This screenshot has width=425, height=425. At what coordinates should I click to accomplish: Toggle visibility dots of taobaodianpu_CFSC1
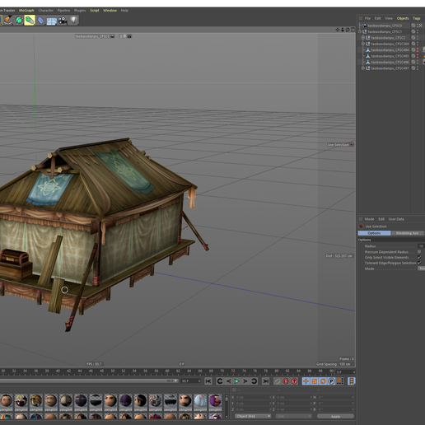[x=418, y=31]
